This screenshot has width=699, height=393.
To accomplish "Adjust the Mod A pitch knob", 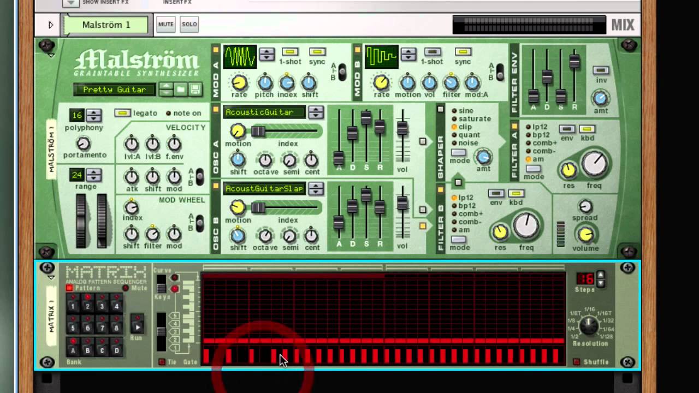I will coord(264,82).
